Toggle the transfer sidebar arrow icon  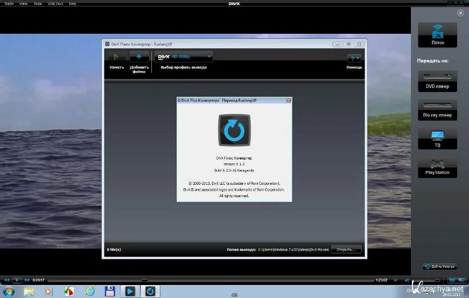tap(462, 280)
